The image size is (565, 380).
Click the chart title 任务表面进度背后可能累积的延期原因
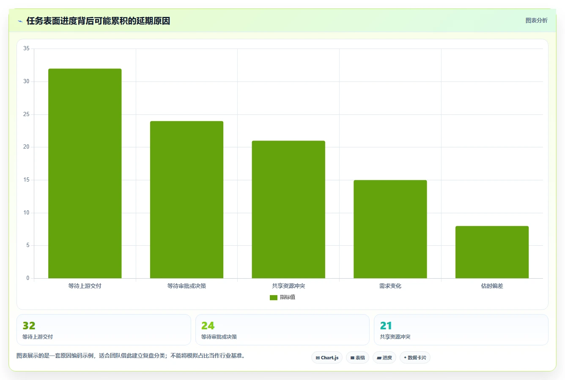coord(98,21)
